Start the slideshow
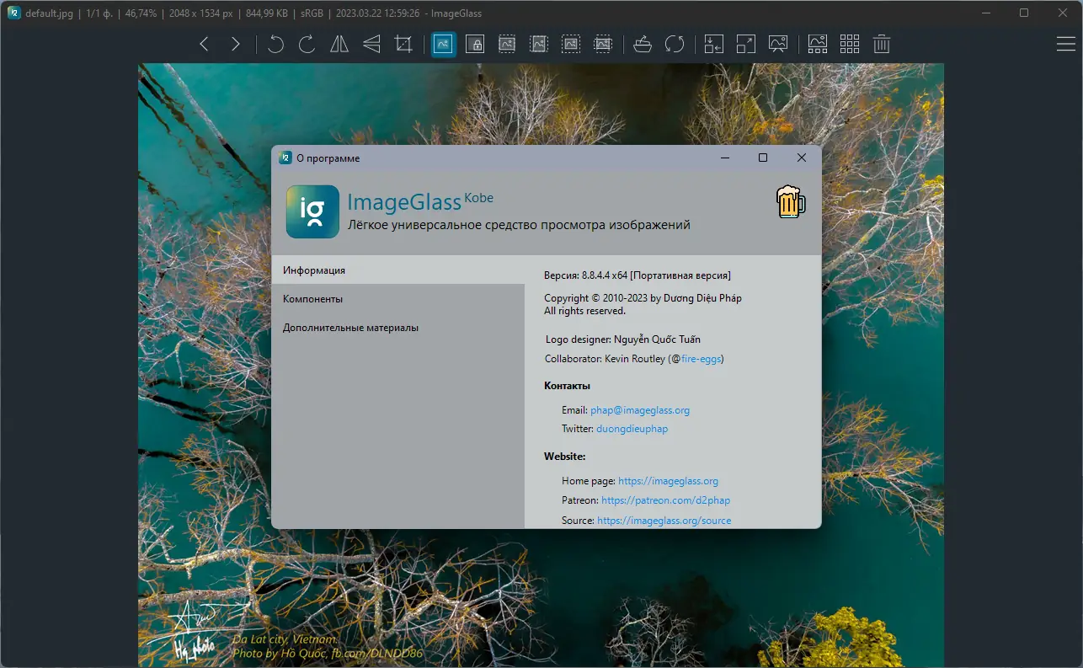Viewport: 1083px width, 668px height. tap(778, 44)
